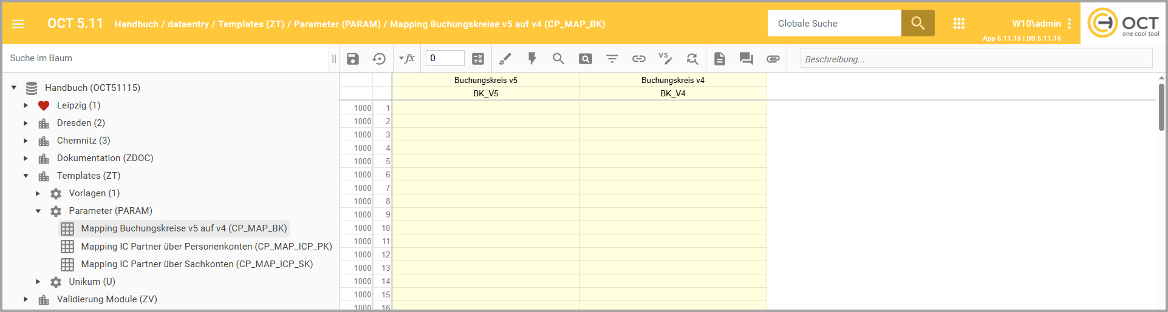Screen dimensions: 1168x312
Task: Expand the Leipzig (1) tree node
Action: pos(26,105)
